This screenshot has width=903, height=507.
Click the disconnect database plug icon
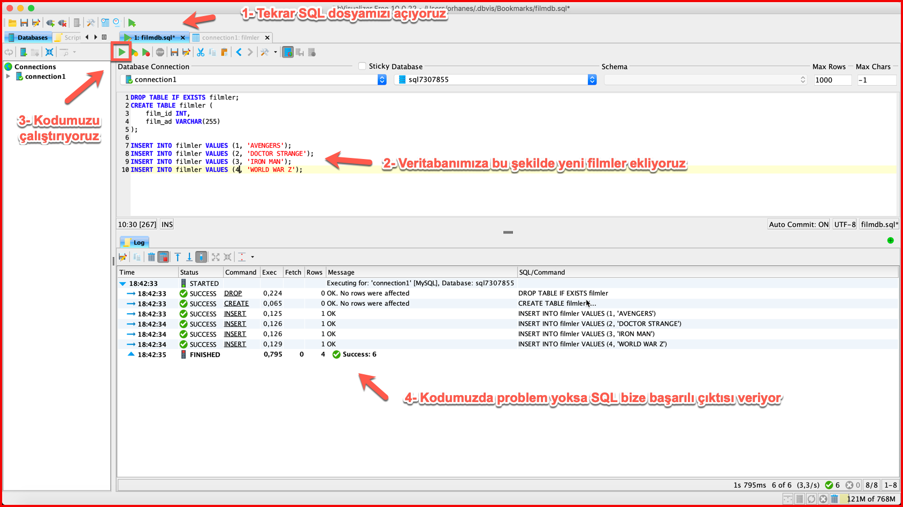tap(63, 22)
